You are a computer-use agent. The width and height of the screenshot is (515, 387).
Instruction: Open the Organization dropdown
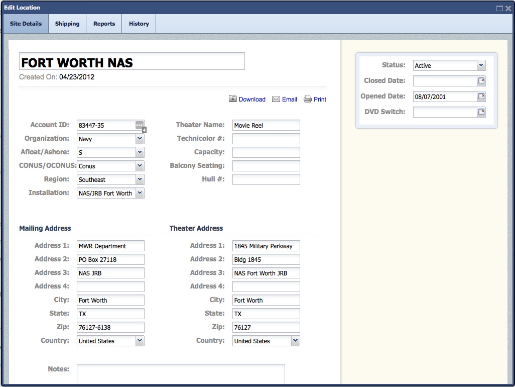click(x=140, y=139)
